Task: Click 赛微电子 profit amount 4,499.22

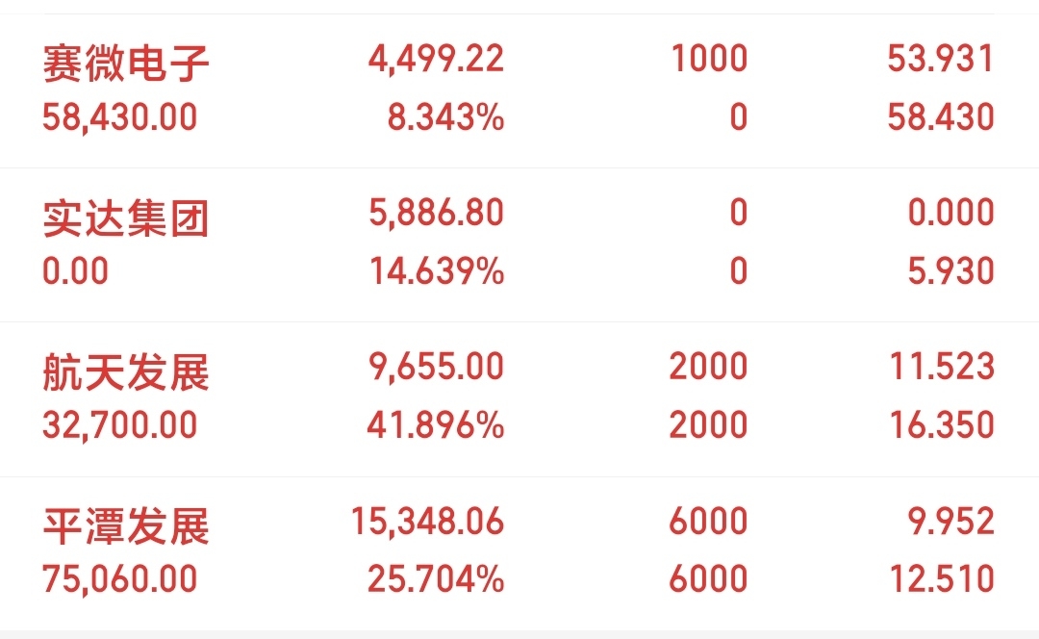Action: tap(436, 60)
